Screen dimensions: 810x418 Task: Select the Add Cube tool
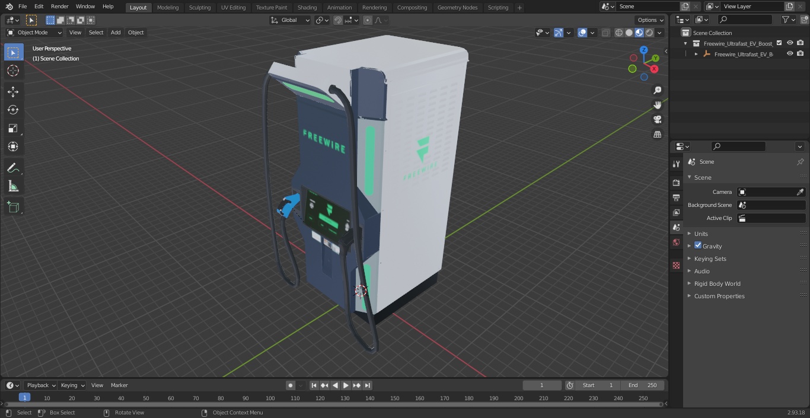click(13, 208)
